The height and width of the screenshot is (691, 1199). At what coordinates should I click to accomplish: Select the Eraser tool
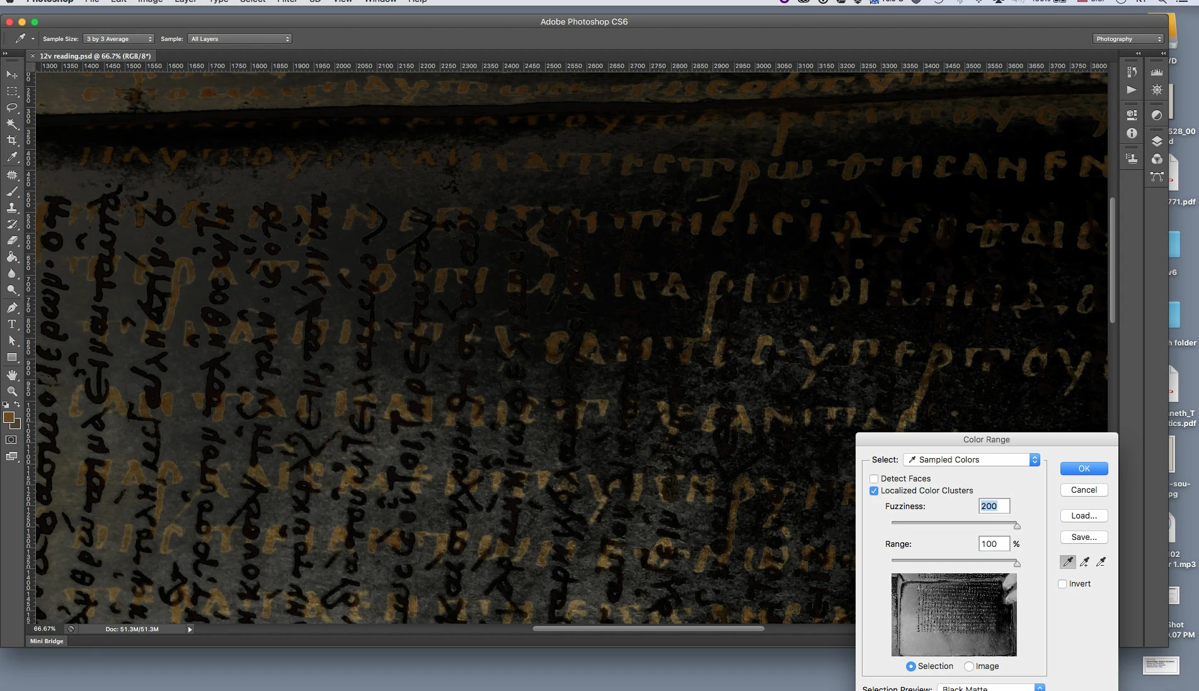pyautogui.click(x=11, y=240)
